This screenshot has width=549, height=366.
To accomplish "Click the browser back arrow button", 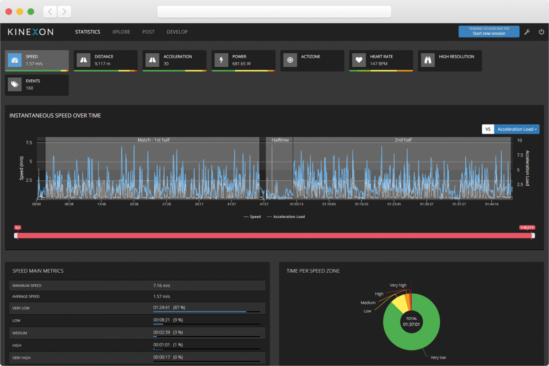I will click(50, 11).
